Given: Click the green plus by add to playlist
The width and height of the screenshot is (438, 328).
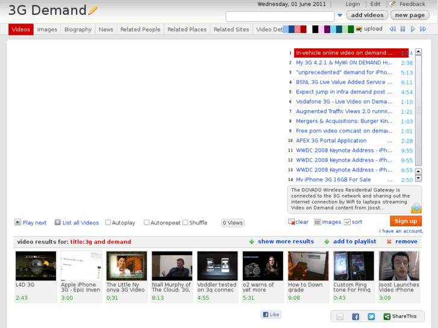Looking at the screenshot, I should coord(327,242).
